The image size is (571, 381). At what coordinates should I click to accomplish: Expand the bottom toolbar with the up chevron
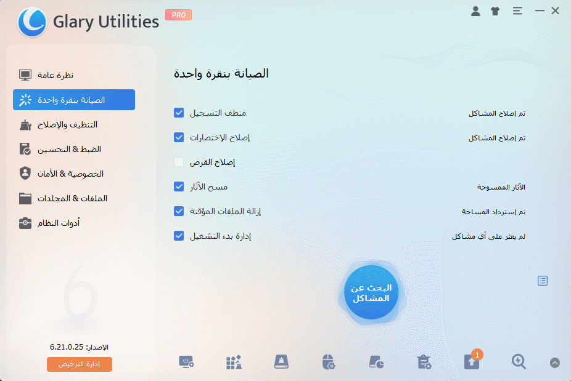tap(554, 363)
